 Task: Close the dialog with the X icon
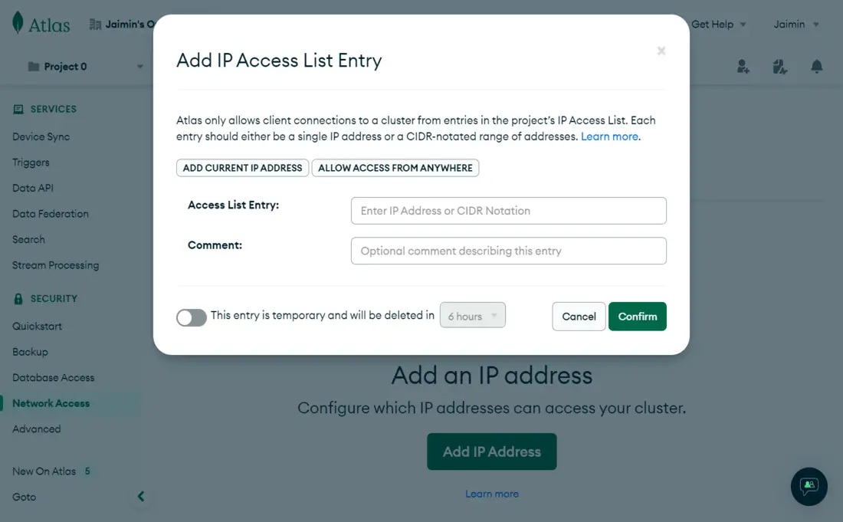(661, 51)
